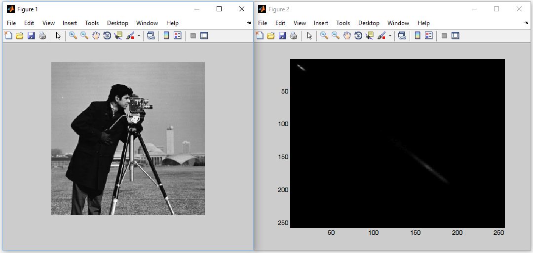Click the Figure 2 title bar text
The image size is (533, 253).
[x=279, y=9]
